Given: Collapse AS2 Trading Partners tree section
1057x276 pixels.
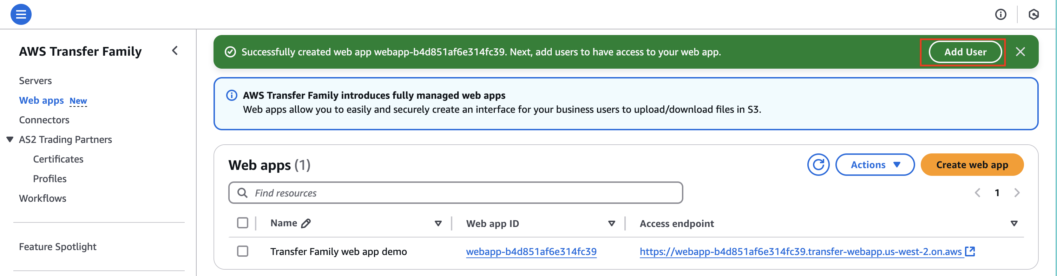Looking at the screenshot, I should coord(10,139).
